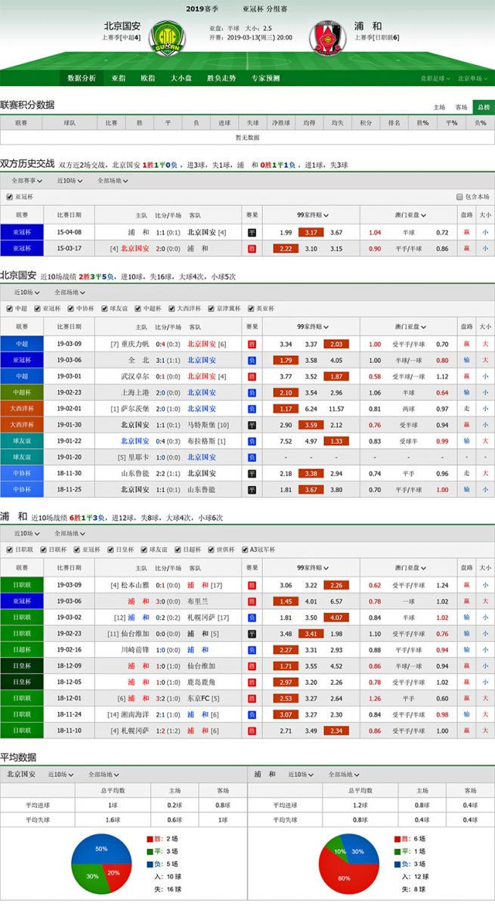Select the 总榜 standings tab
Image resolution: width=495 pixels, height=907 pixels.
(x=484, y=107)
